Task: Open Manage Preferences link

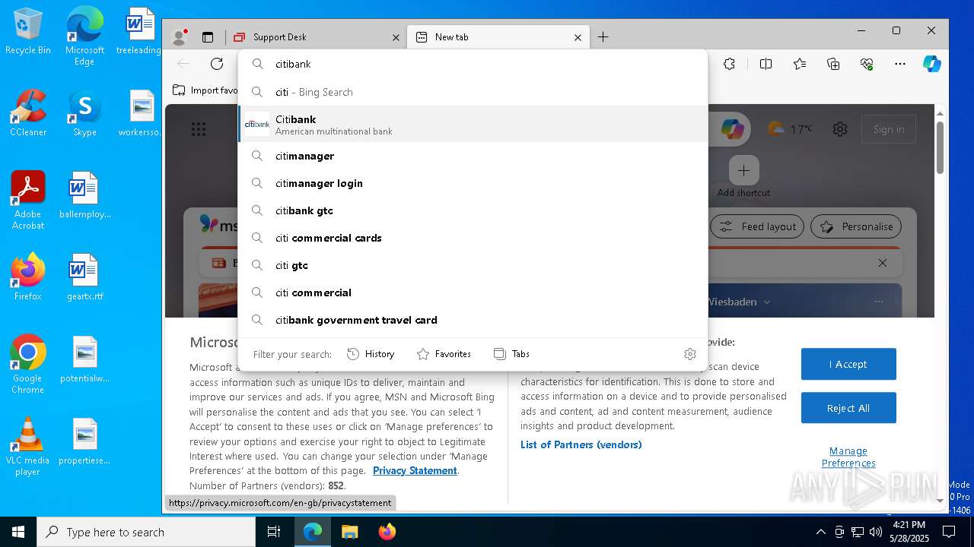Action: (848, 457)
